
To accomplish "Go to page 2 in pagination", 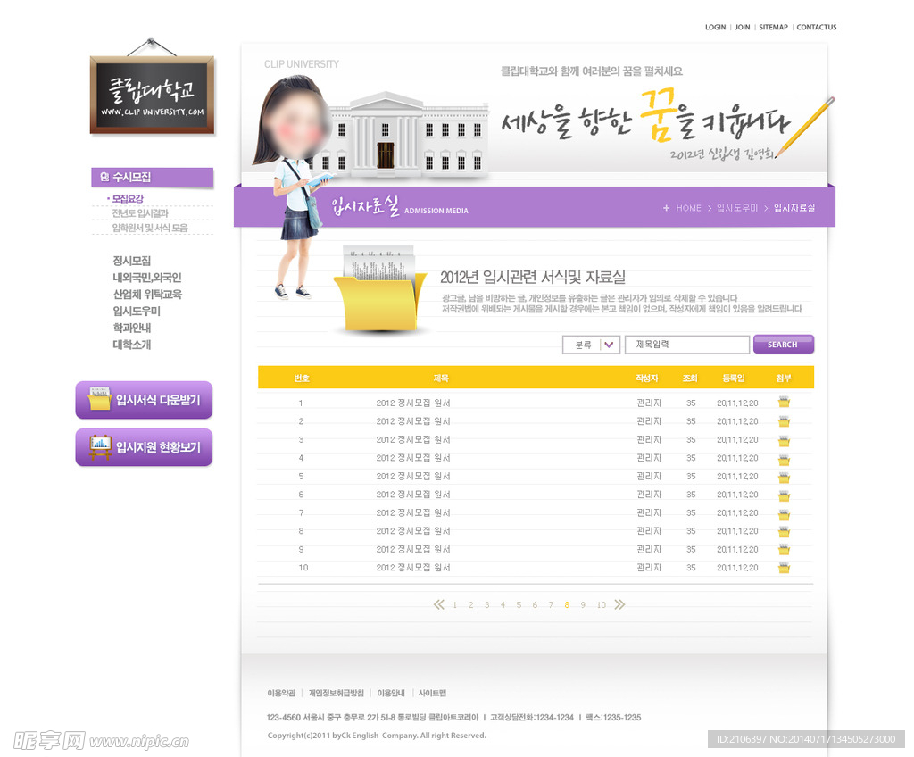I will (x=471, y=605).
